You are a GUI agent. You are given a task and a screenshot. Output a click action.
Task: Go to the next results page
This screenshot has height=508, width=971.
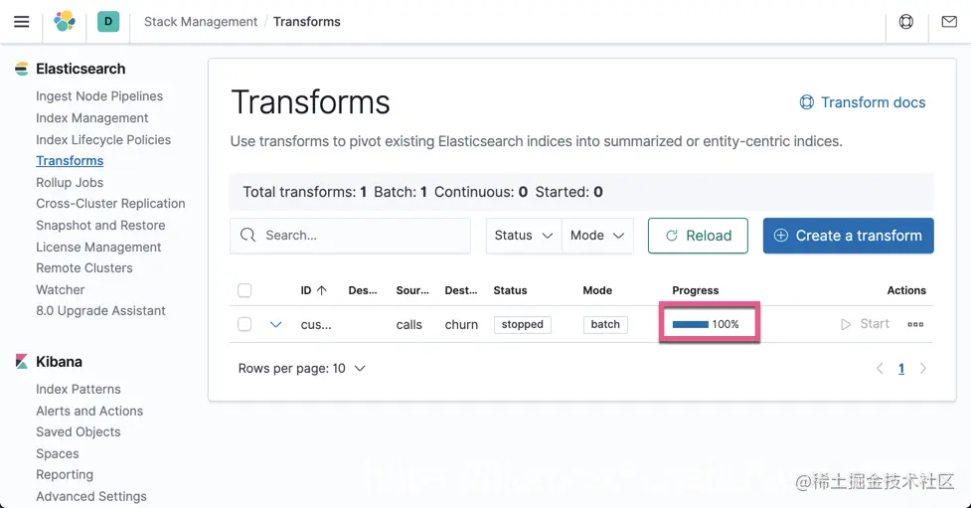[x=922, y=369]
